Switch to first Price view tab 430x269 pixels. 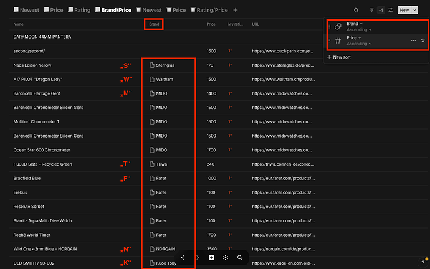[x=54, y=10]
